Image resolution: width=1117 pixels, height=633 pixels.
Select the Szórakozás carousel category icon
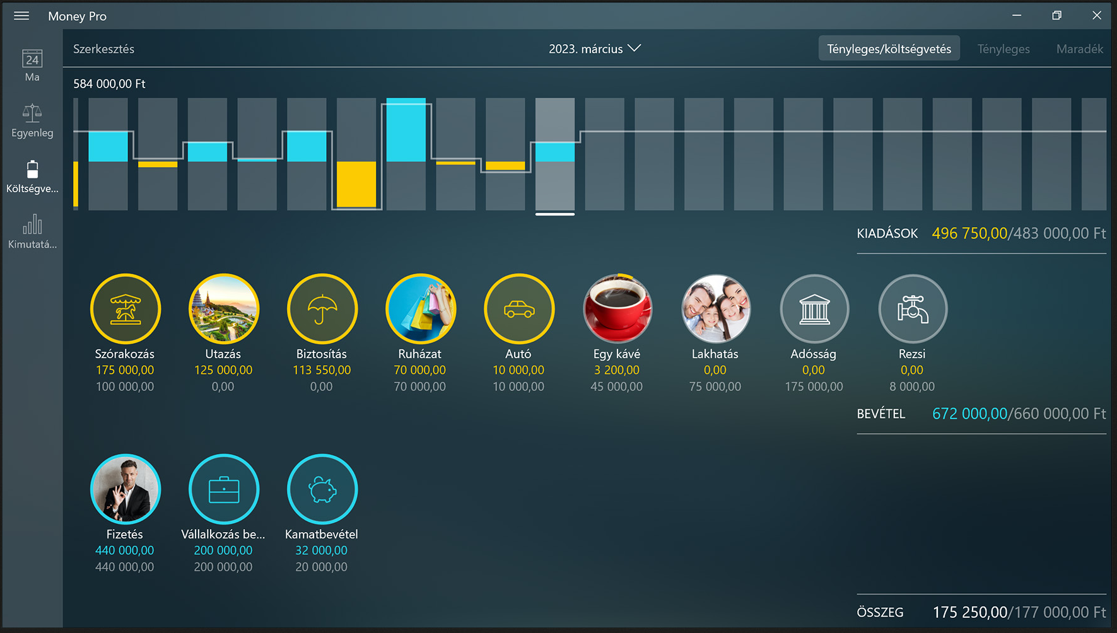click(126, 309)
